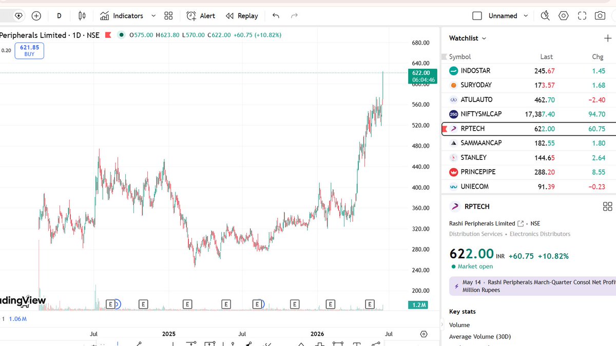
Task: Click the Unnamed layout name
Action: pyautogui.click(x=503, y=16)
